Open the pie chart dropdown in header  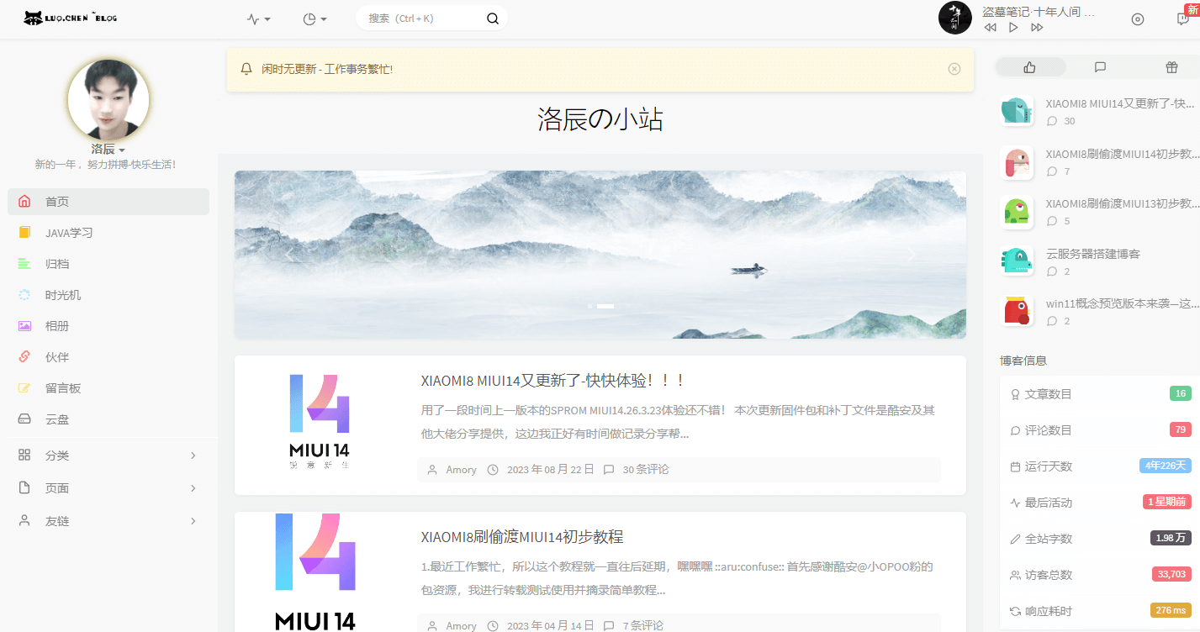(x=315, y=19)
